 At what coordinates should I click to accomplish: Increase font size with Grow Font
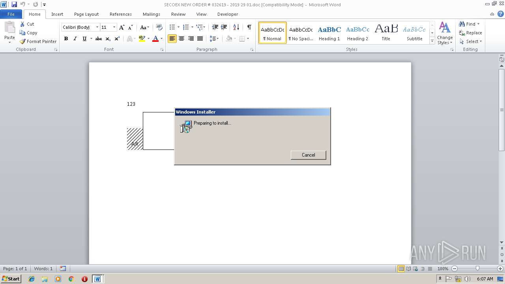click(x=122, y=27)
